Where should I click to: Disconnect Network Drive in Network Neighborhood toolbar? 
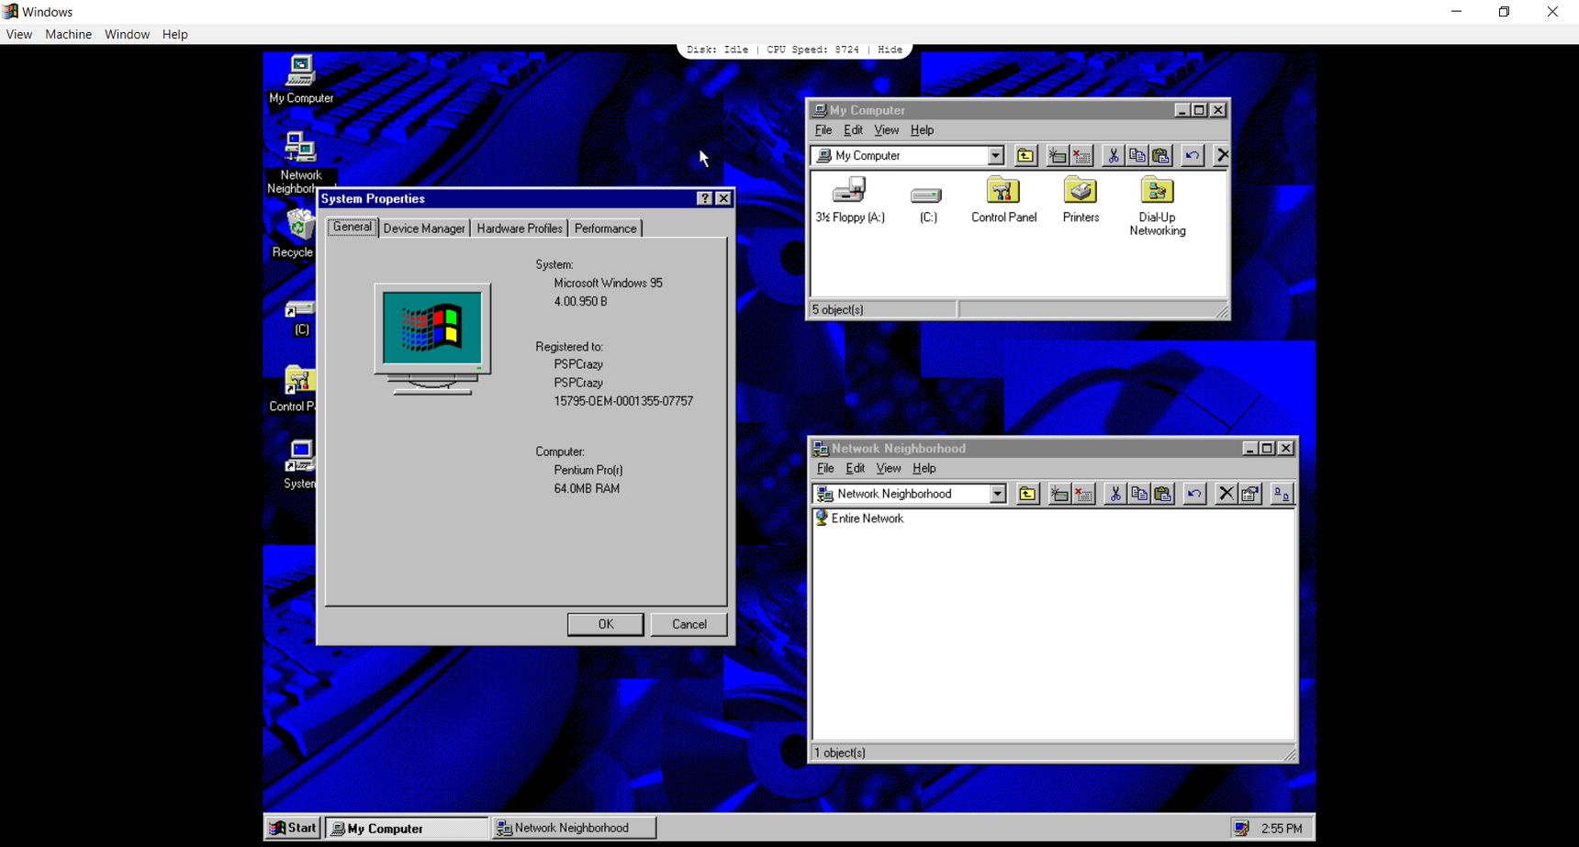(1083, 494)
